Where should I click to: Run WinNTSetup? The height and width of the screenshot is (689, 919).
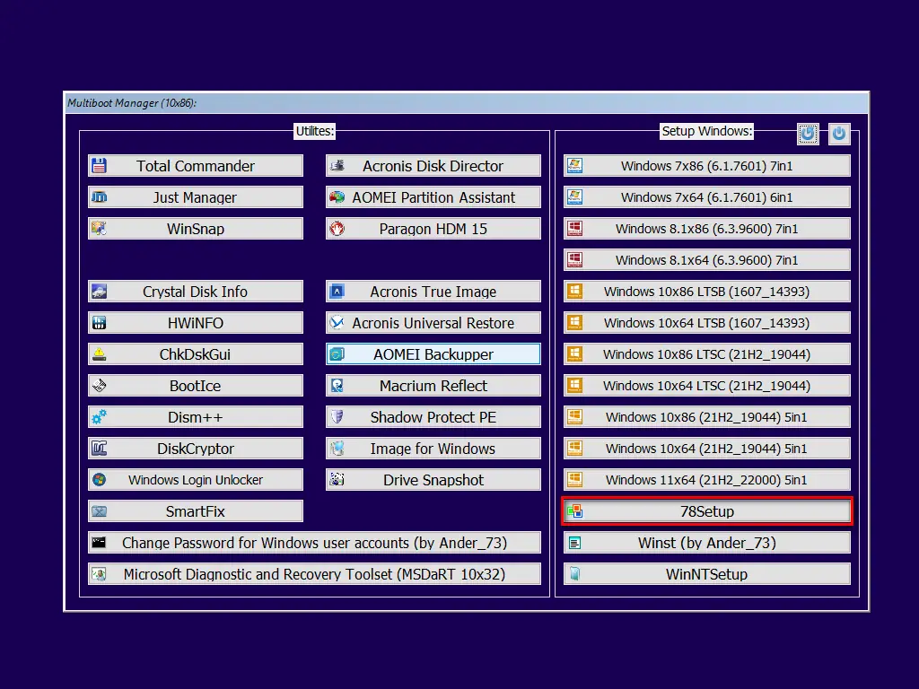[706, 573]
